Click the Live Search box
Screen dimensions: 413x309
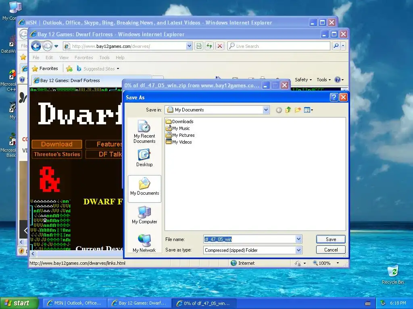point(279,46)
